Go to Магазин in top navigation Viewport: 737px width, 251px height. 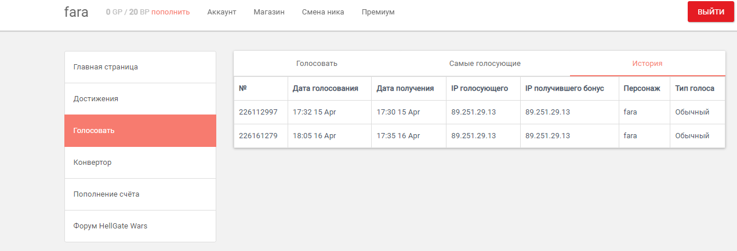pos(269,12)
